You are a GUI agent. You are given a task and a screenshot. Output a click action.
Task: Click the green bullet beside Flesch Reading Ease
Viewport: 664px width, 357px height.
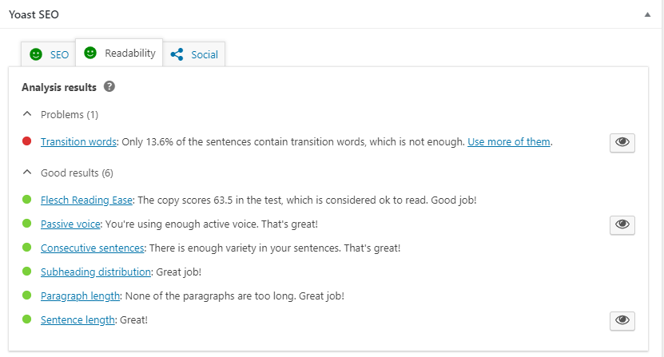(26, 199)
